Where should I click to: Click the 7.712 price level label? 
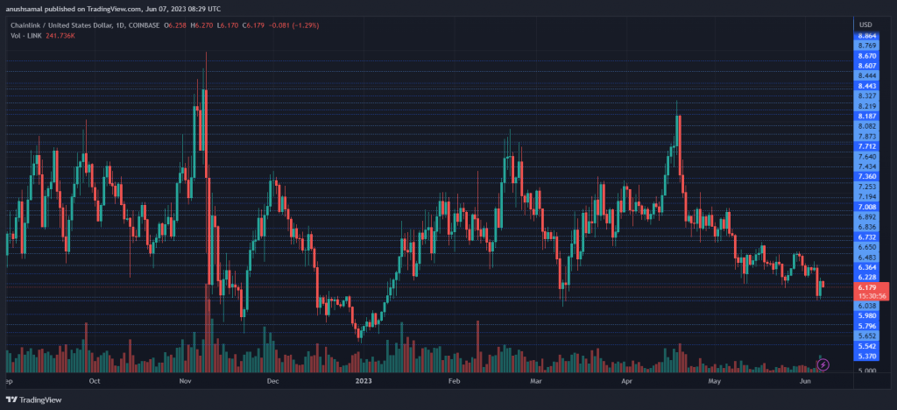[x=865, y=146]
